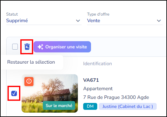This screenshot has width=167, height=117.
Task: Open the house photo thumbnail
Action: (x=50, y=93)
